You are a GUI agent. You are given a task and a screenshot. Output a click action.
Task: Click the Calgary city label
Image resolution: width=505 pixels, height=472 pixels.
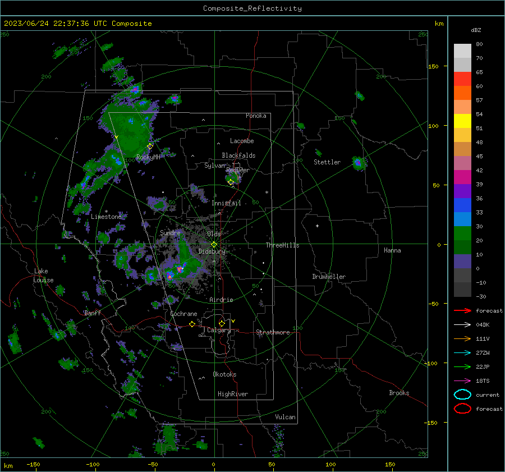[x=219, y=330]
